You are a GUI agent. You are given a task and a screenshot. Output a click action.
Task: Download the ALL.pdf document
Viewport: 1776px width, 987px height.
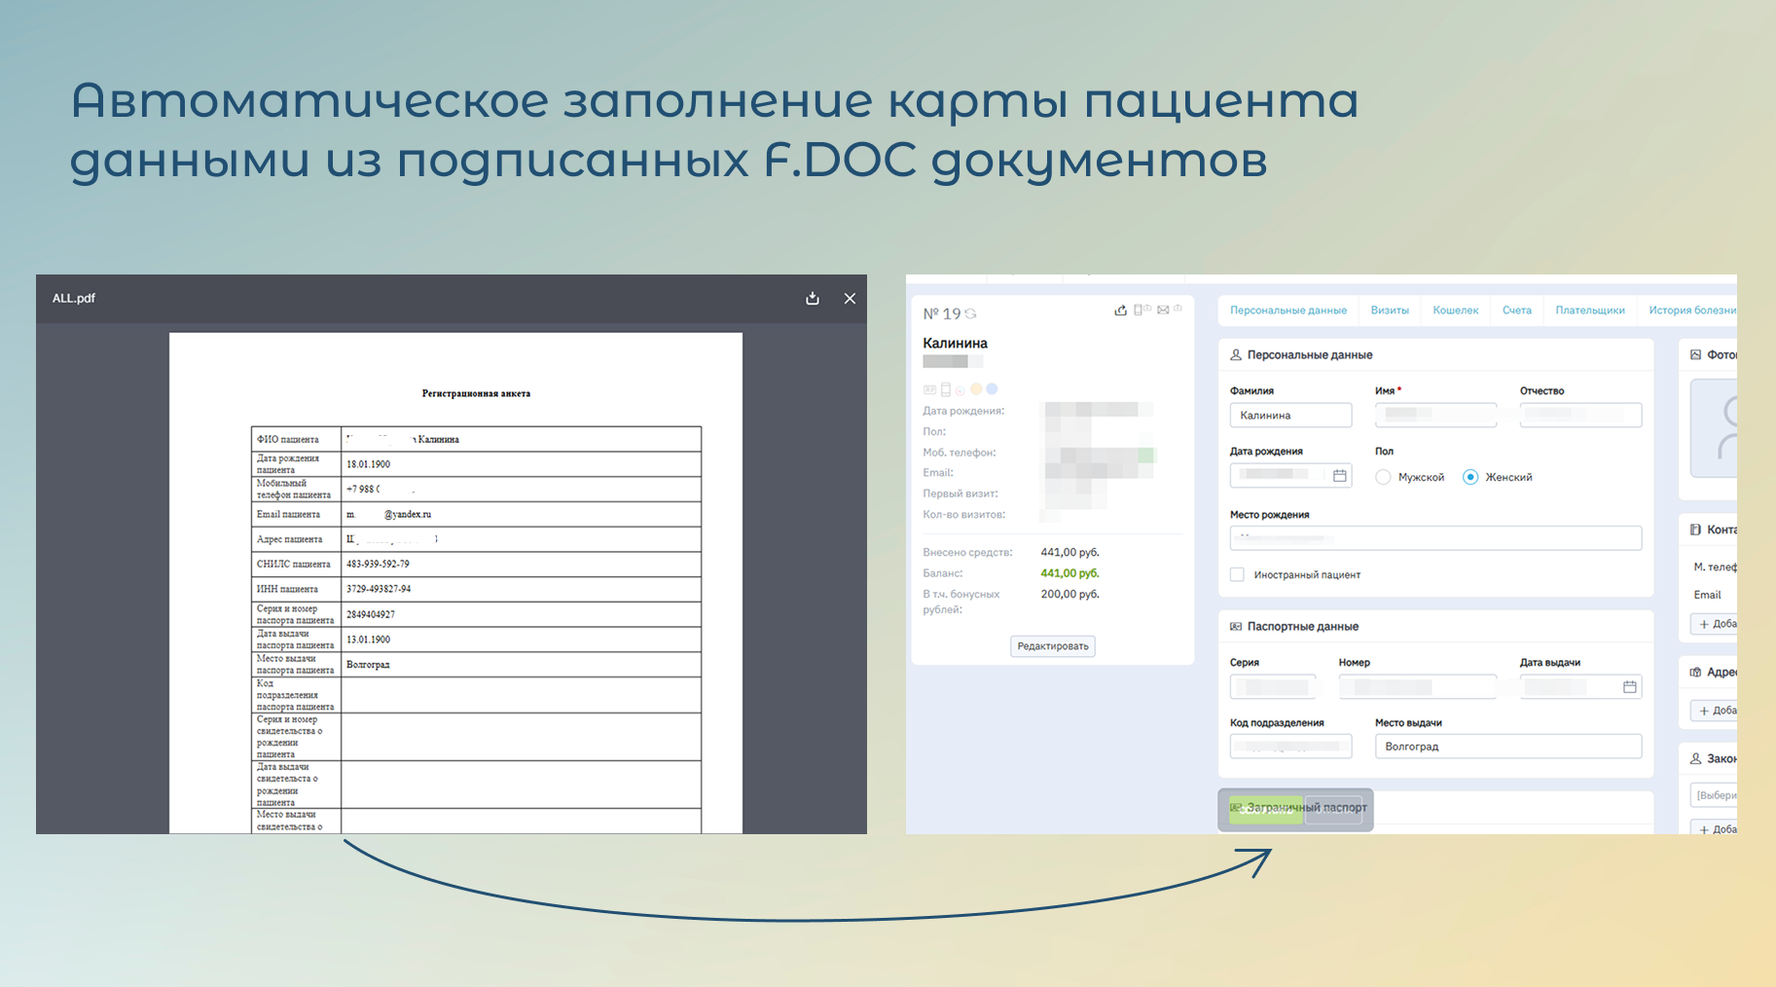point(813,299)
